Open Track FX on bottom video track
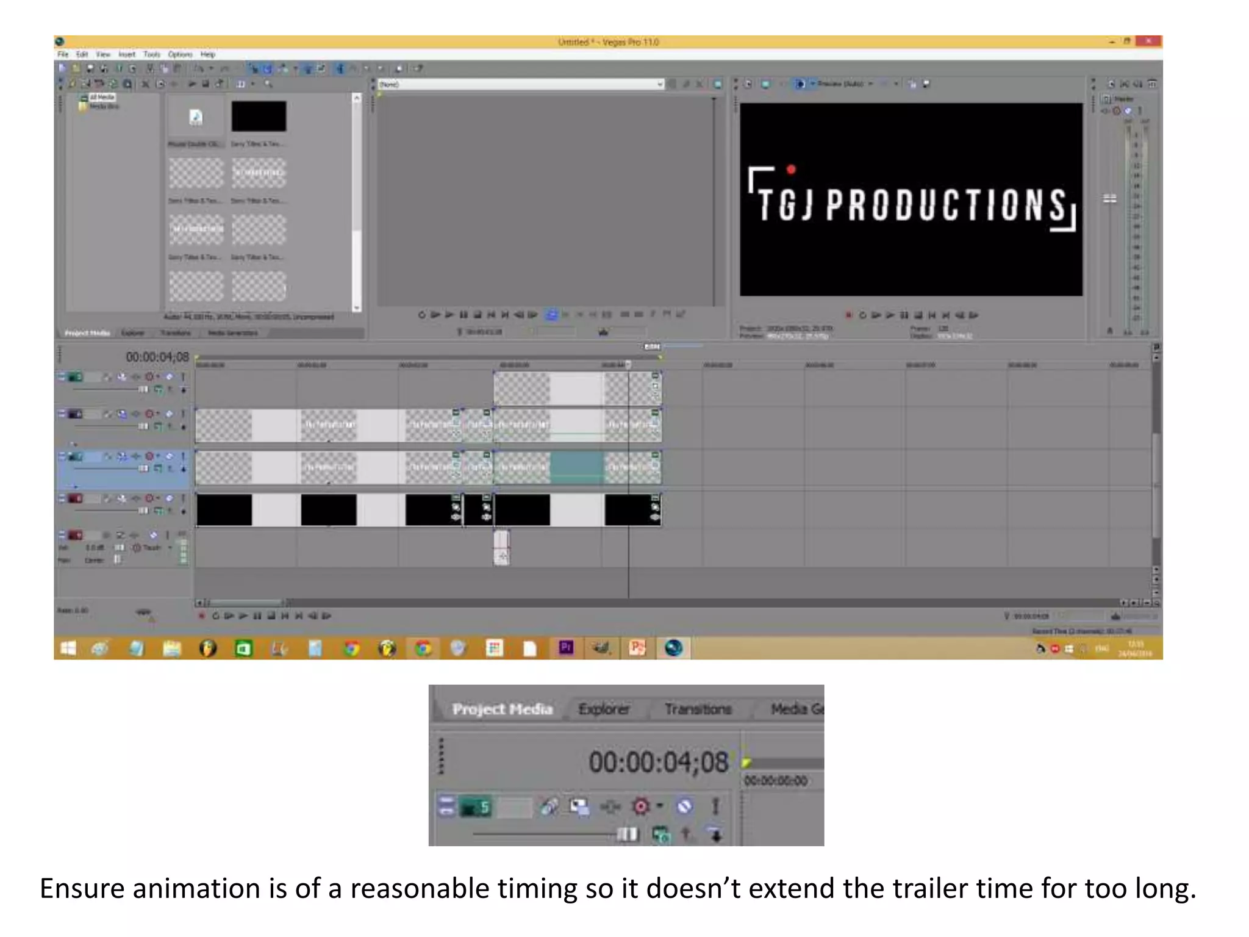1249x937 pixels. [135, 499]
